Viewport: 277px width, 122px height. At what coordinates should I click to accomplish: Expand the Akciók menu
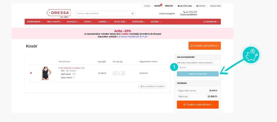click(x=156, y=22)
